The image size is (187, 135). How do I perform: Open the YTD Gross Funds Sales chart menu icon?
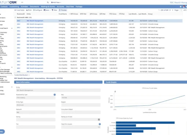click(115, 91)
